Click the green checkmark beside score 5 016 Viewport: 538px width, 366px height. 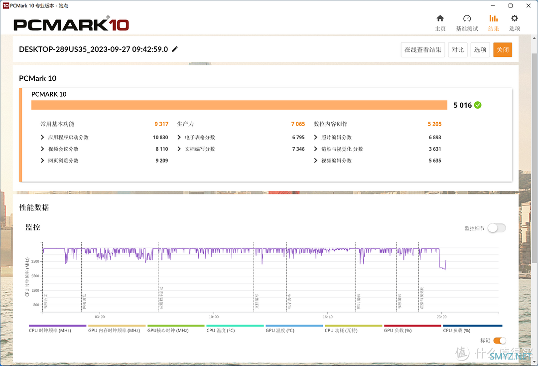coord(478,105)
